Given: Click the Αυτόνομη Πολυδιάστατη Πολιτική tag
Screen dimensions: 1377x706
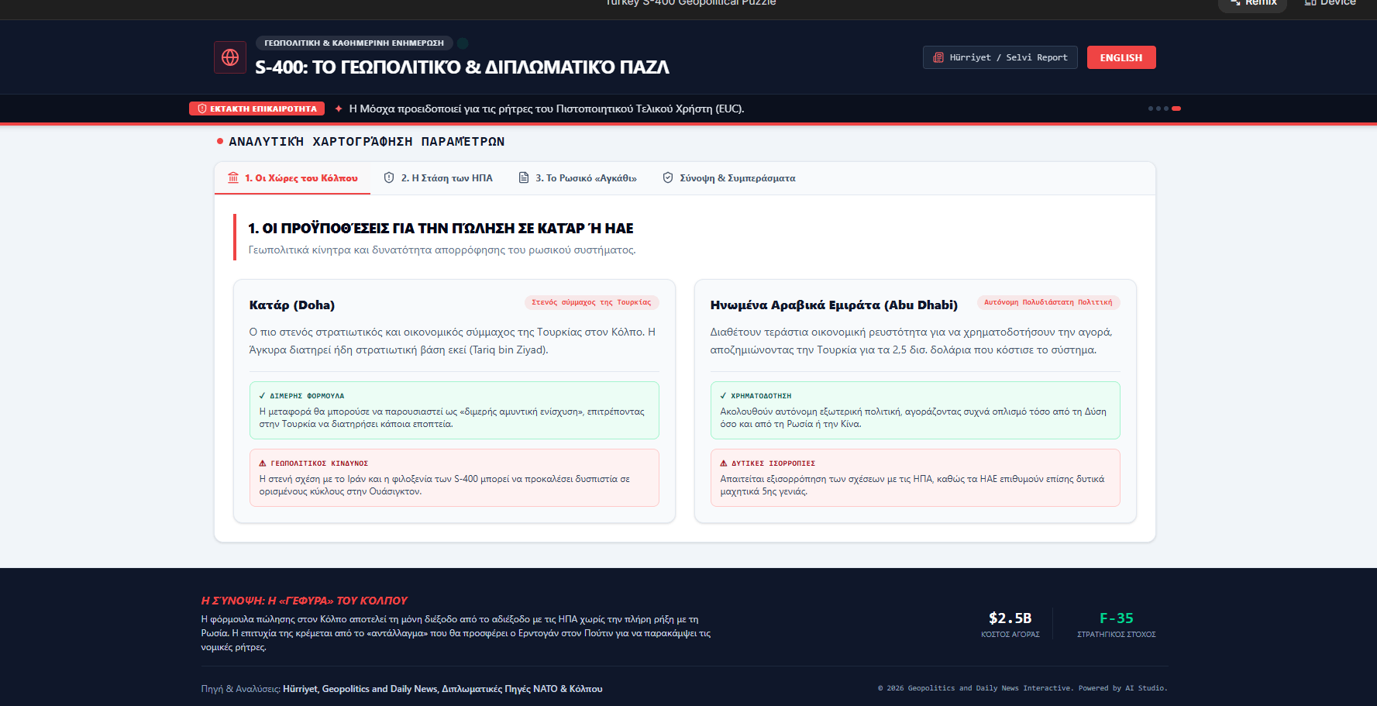Looking at the screenshot, I should pos(1048,302).
